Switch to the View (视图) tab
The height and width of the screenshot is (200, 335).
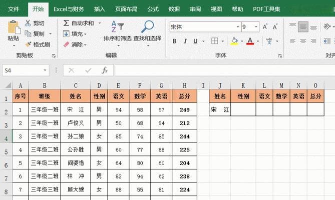coord(216,9)
